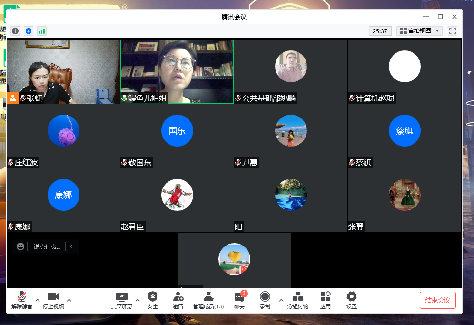Check the green network signal icon
This screenshot has width=474, height=325.
point(42,31)
